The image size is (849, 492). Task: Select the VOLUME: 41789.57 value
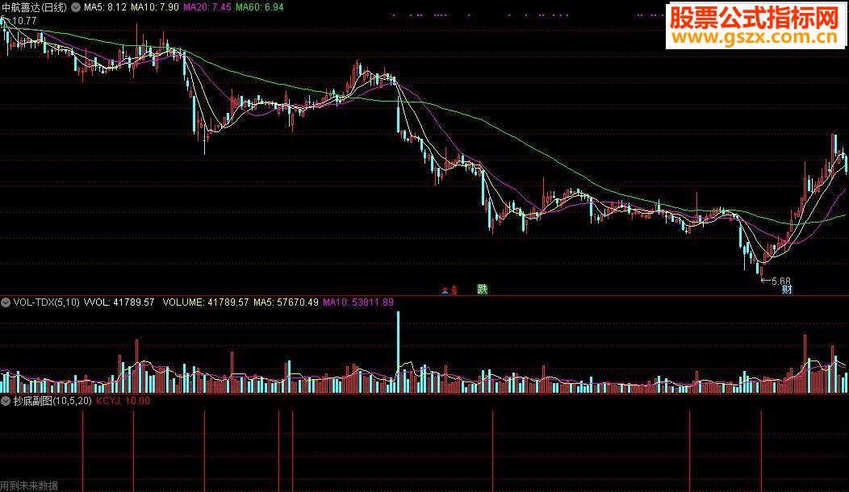pyautogui.click(x=206, y=302)
